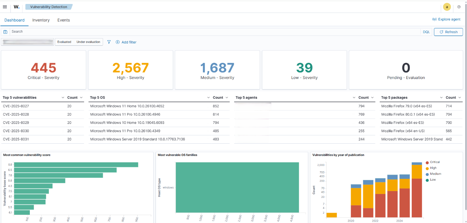Click the plus icon of Add filter
This screenshot has width=467, height=223.
(x=117, y=42)
